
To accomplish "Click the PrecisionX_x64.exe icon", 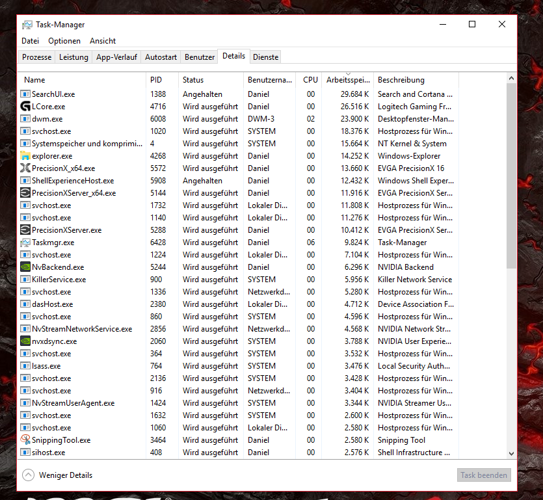I will 25,168.
